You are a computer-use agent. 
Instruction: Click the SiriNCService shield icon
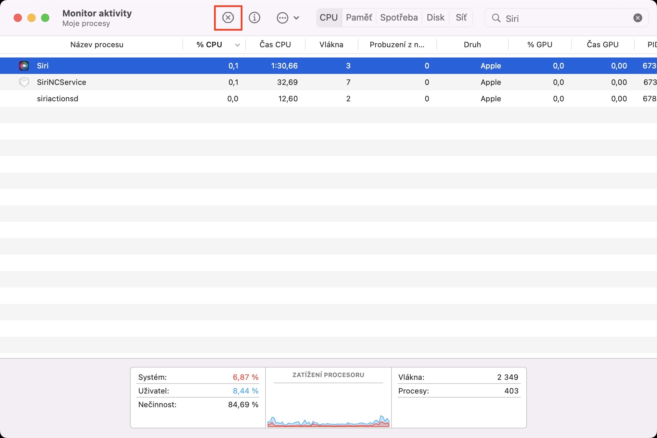click(24, 82)
